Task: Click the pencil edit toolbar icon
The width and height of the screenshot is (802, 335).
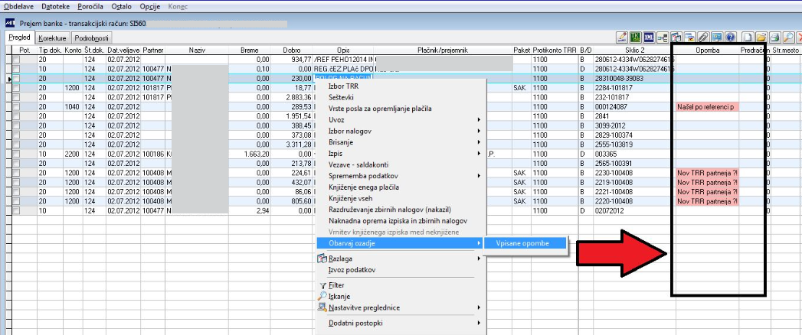Action: (621, 37)
